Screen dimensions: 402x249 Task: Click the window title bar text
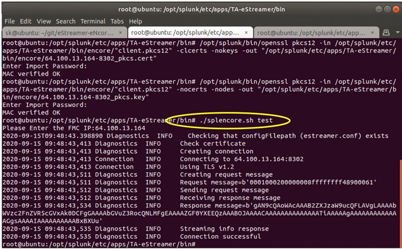point(201,10)
